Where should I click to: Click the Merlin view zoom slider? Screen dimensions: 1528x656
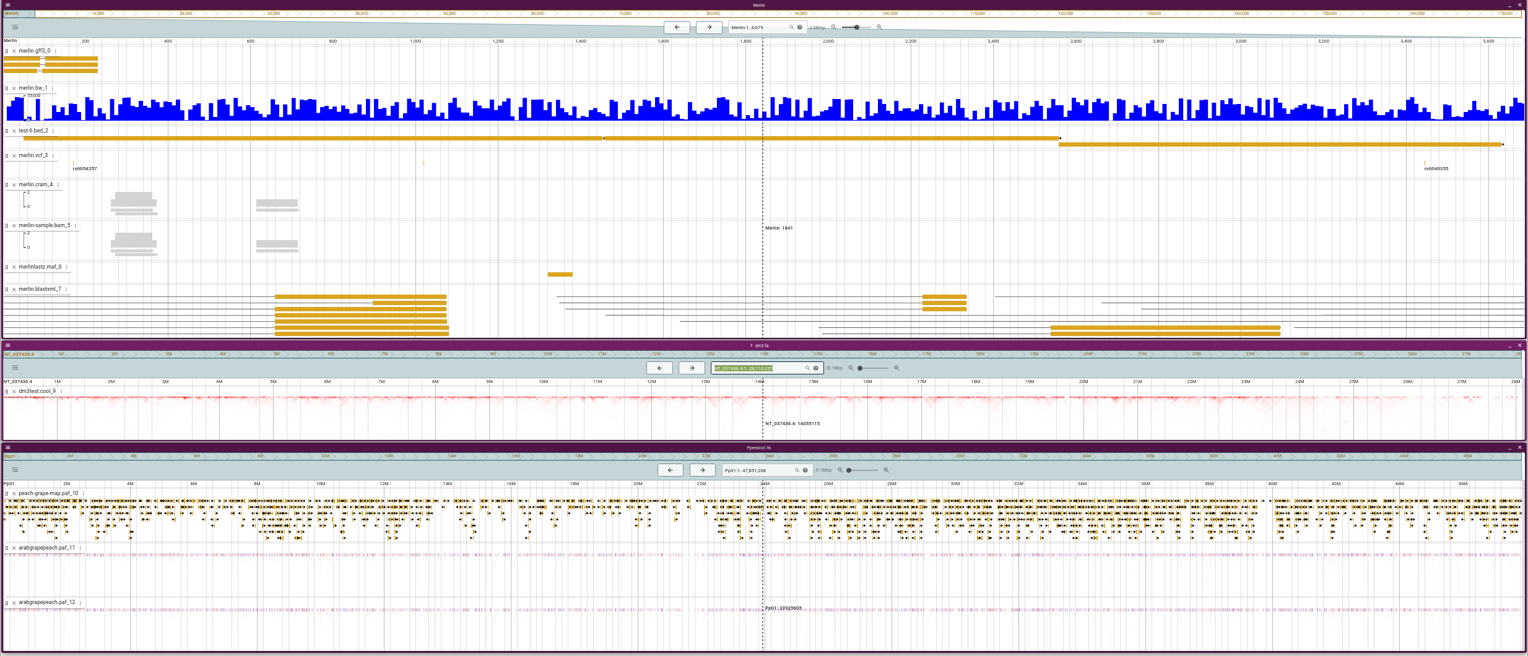click(x=856, y=27)
